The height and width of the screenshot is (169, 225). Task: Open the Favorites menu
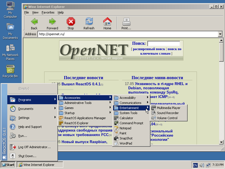(x=48, y=12)
